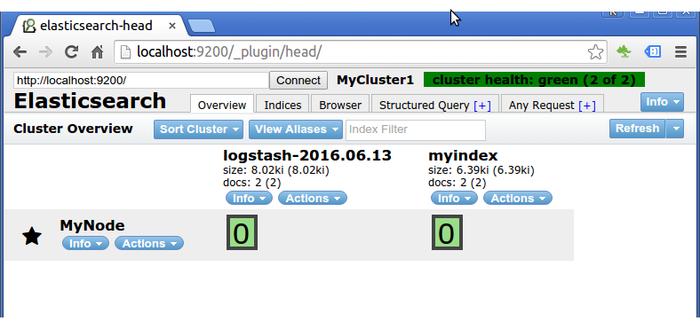The height and width of the screenshot is (329, 700).
Task: Click the browser forward arrow
Action: pyautogui.click(x=45, y=52)
